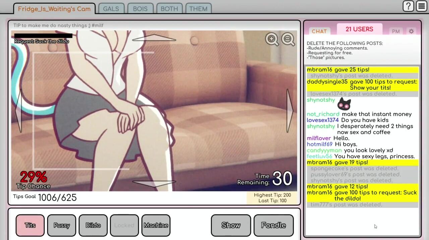This screenshot has height=240, width=429.
Task: Select the Machine option button
Action: pyautogui.click(x=156, y=225)
